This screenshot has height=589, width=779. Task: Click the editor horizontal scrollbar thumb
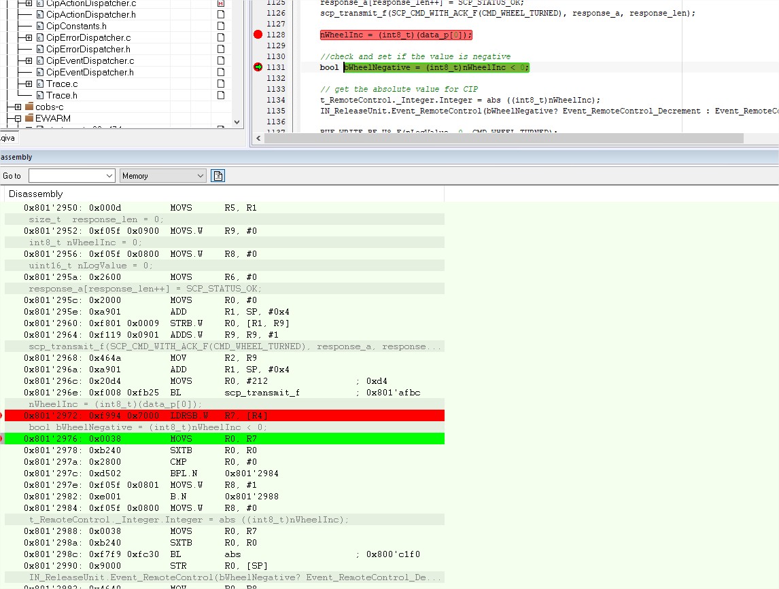click(504, 139)
